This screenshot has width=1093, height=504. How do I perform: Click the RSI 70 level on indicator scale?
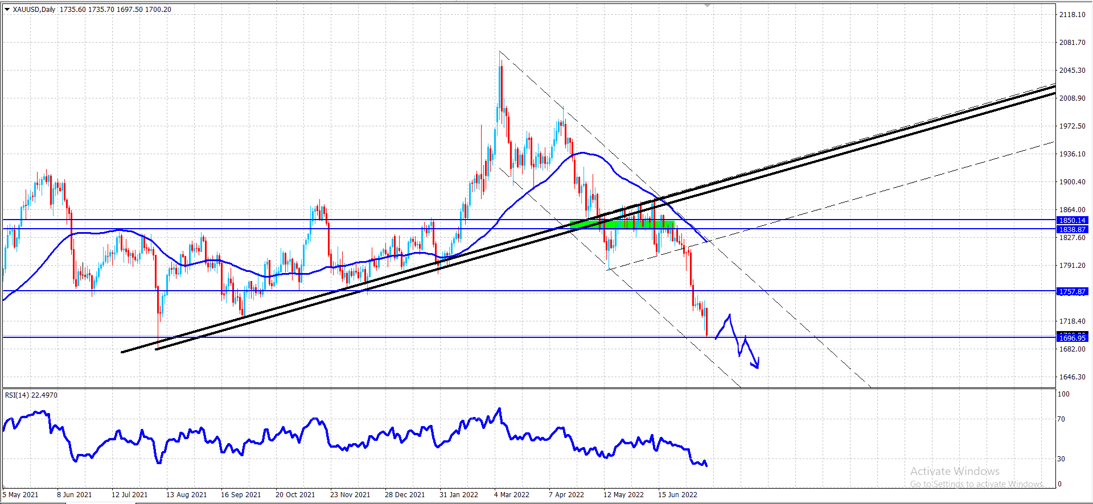pyautogui.click(x=1061, y=419)
